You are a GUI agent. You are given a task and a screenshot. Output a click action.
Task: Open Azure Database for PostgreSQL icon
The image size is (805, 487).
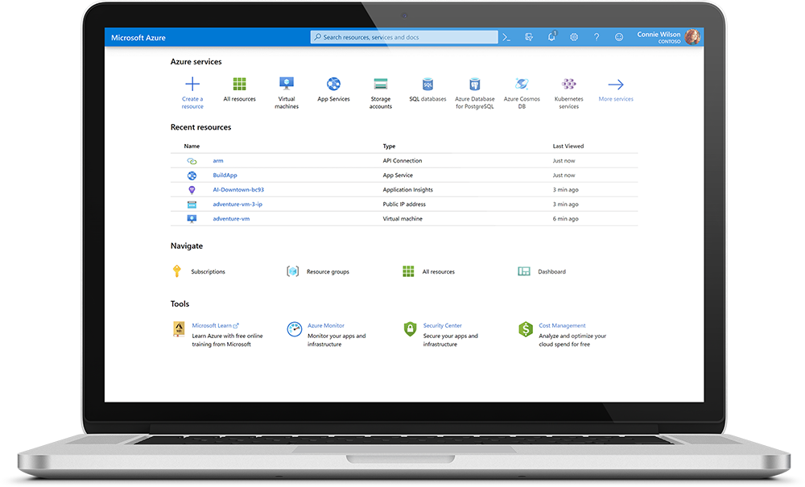pos(475,84)
